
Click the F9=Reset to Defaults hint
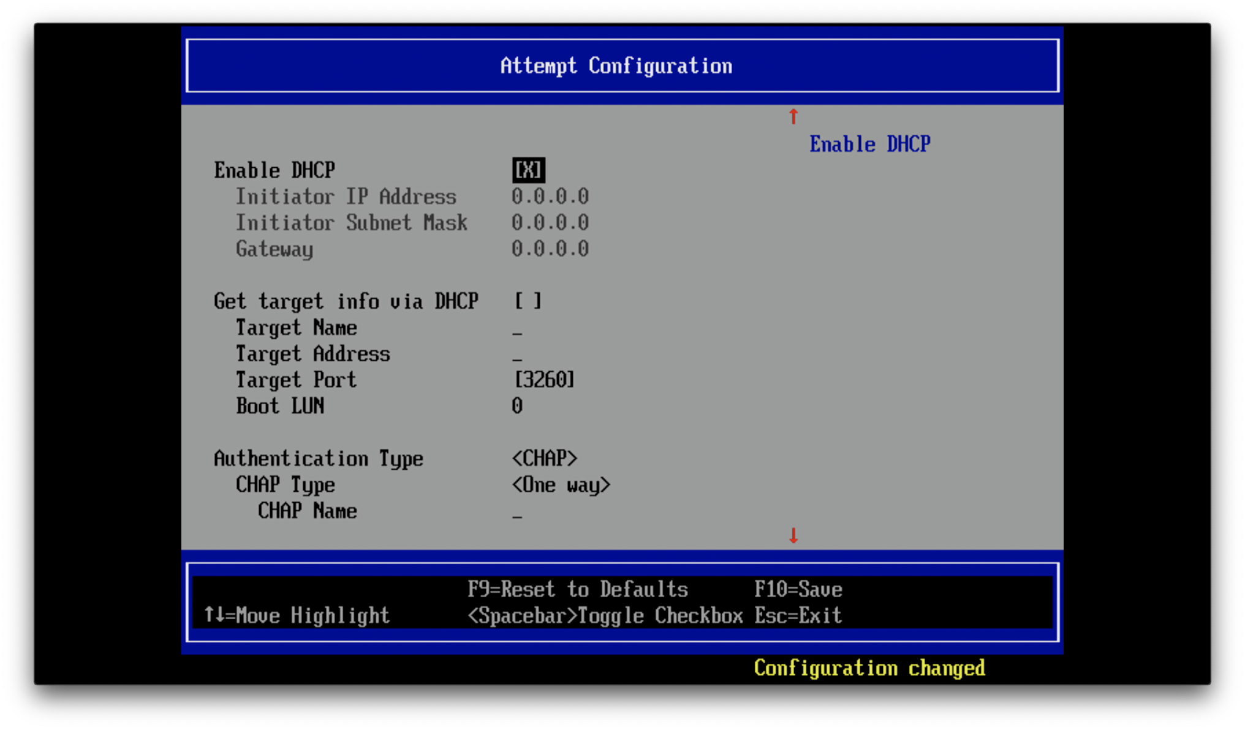[x=578, y=589]
